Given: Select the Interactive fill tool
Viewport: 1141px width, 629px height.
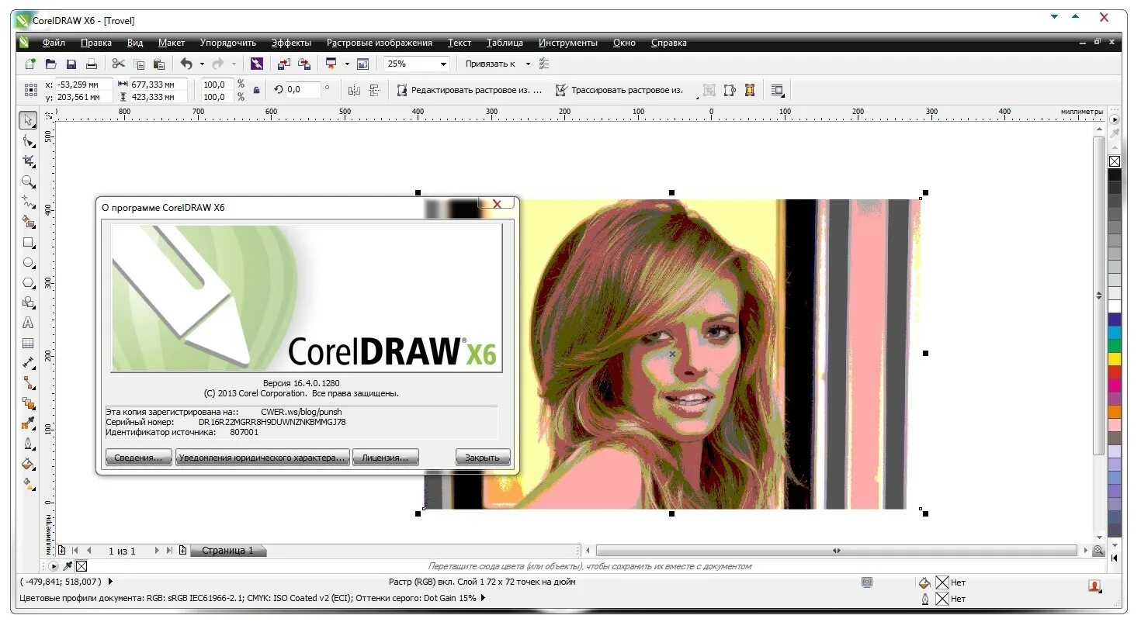Looking at the screenshot, I should (29, 484).
